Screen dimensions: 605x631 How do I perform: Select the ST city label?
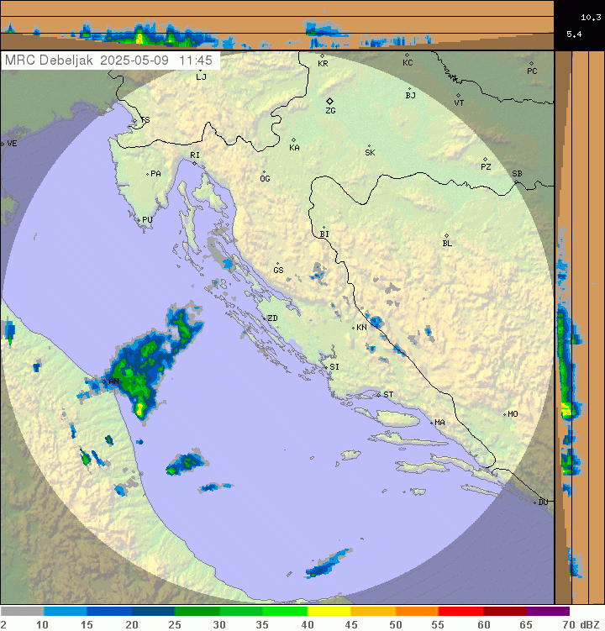388,395
